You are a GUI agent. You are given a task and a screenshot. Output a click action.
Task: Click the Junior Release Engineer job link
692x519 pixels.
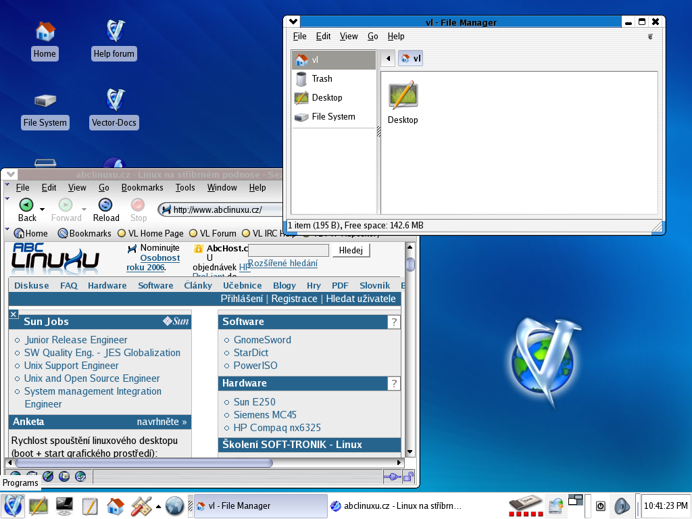click(x=76, y=340)
